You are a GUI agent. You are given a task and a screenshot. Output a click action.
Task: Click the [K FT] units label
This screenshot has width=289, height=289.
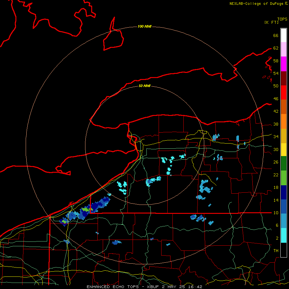coord(271,22)
